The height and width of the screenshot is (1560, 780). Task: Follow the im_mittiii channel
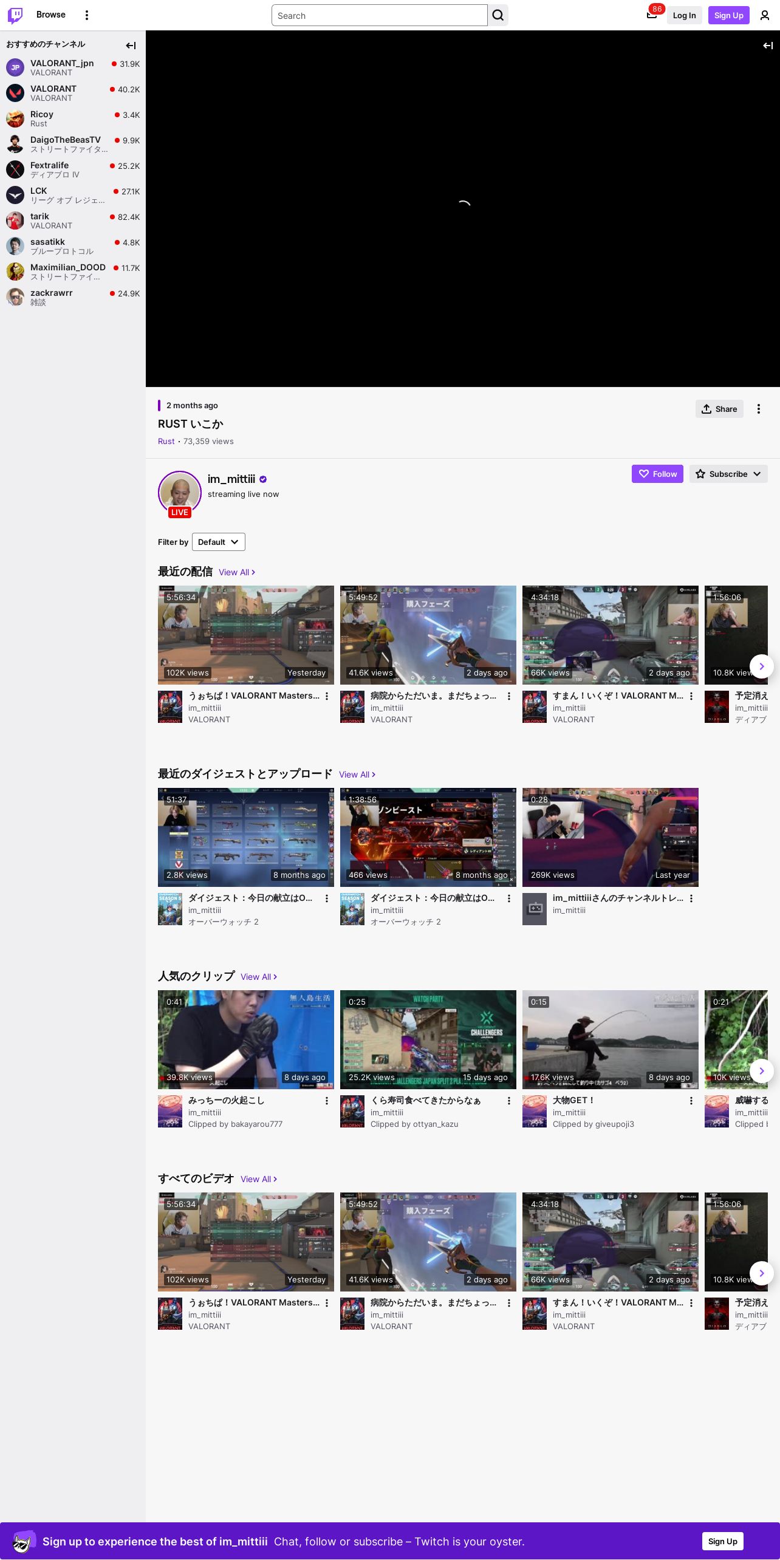click(657, 474)
